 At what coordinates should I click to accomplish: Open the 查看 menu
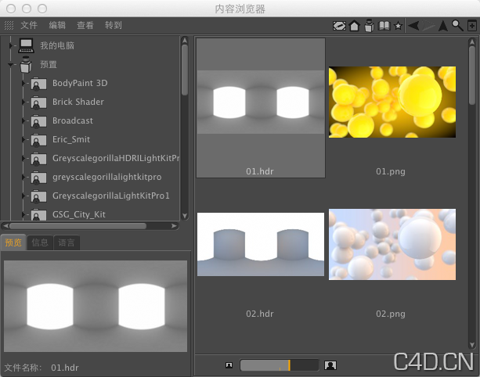tap(85, 25)
